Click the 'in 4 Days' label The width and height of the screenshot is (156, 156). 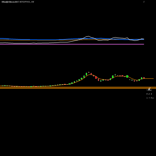click(150, 98)
